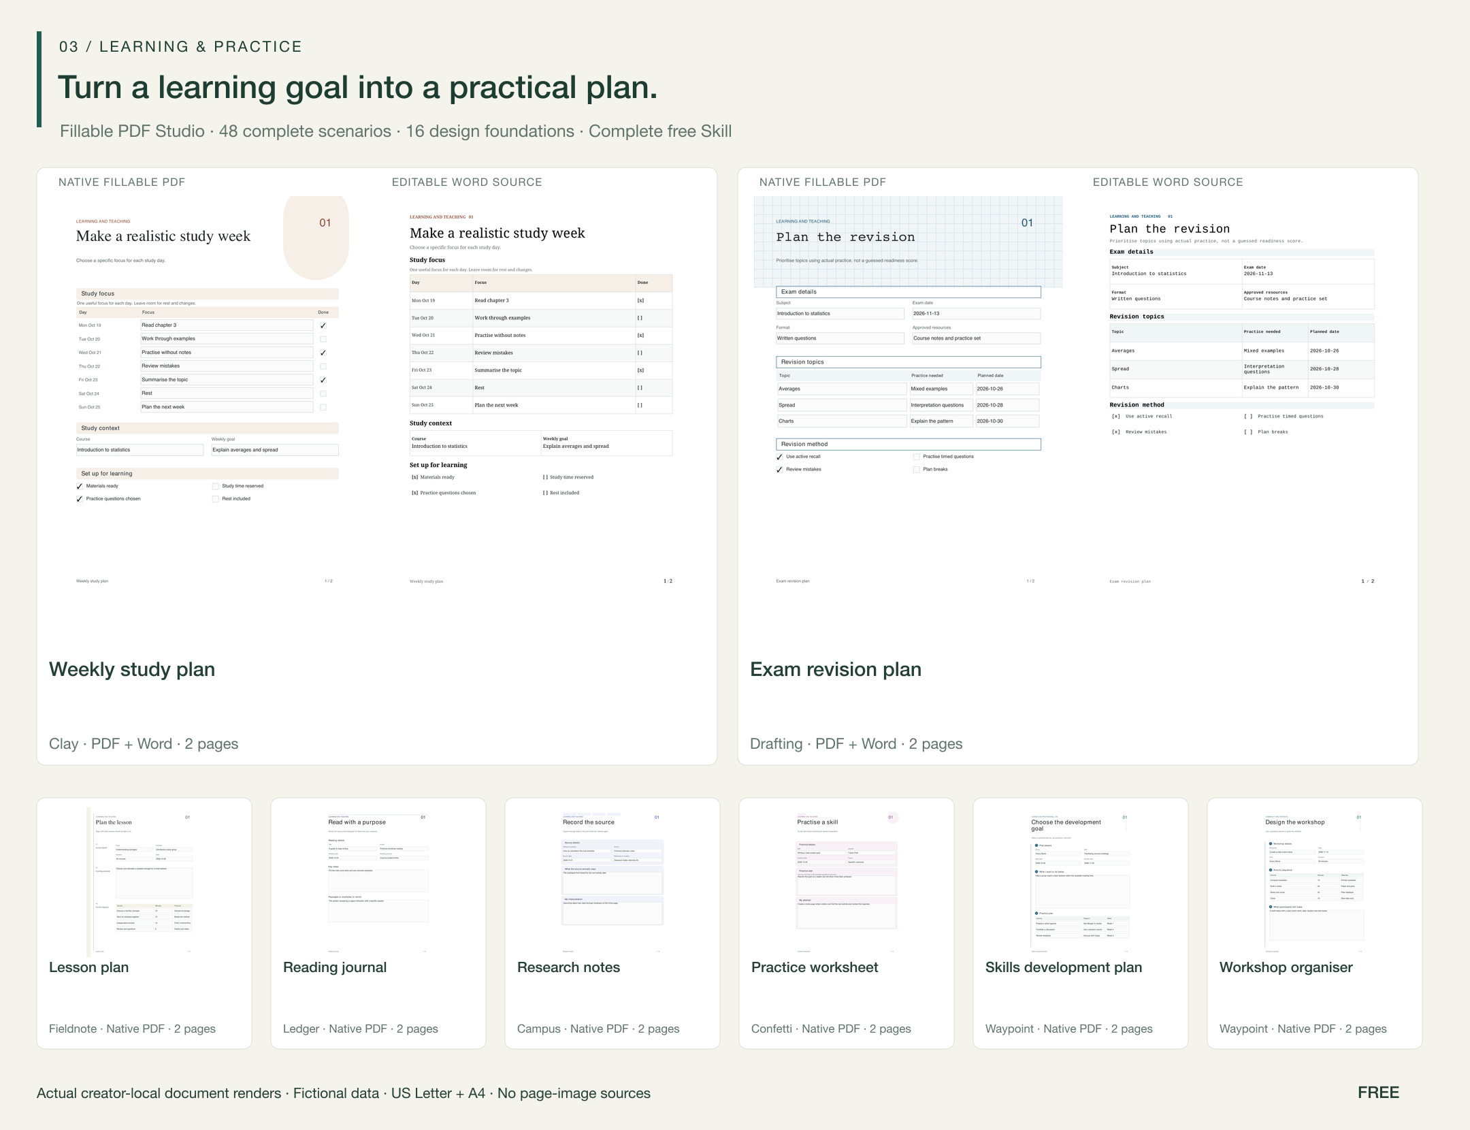Toggle 'Practice questions chosen' checkbox in study plan PDF
Image resolution: width=1470 pixels, height=1130 pixels.
pos(80,499)
